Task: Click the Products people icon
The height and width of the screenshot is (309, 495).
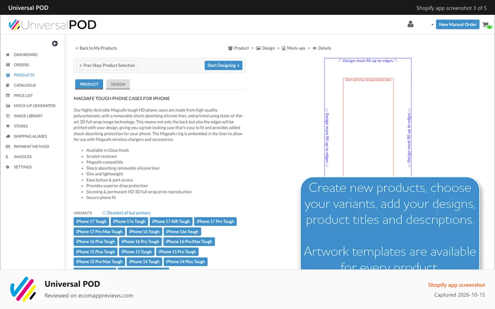Action: click(8, 75)
